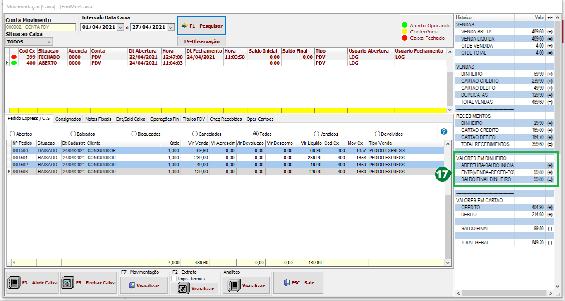This screenshot has width=565, height=301.
Task: Click SALDO FINAL DINHEIRO row
Action: [x=504, y=179]
